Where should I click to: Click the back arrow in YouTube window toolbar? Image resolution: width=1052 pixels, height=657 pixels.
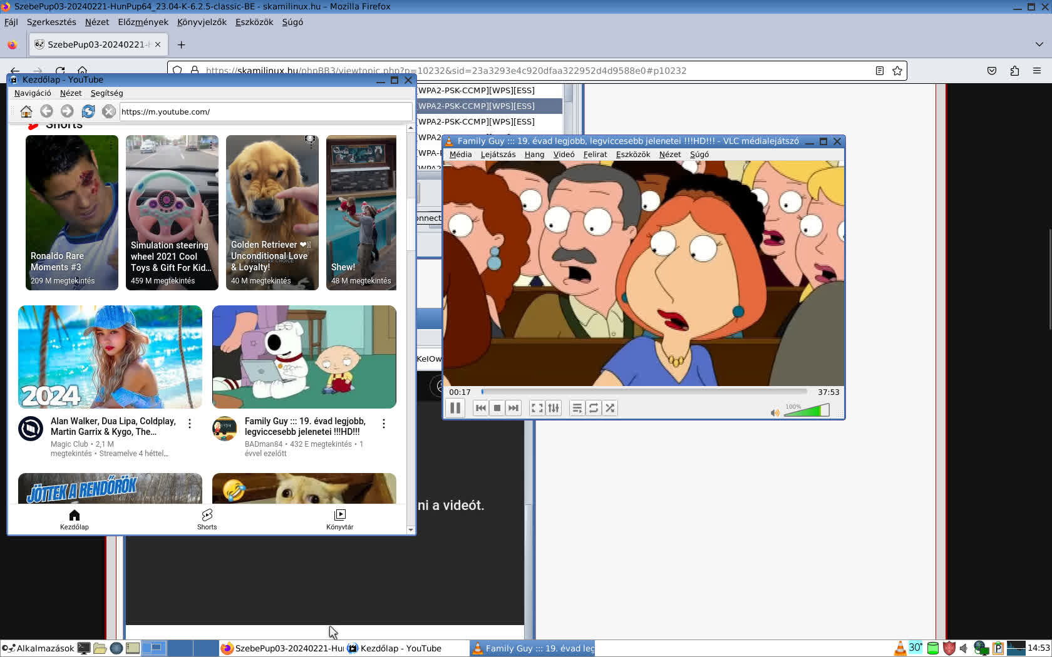pyautogui.click(x=46, y=111)
